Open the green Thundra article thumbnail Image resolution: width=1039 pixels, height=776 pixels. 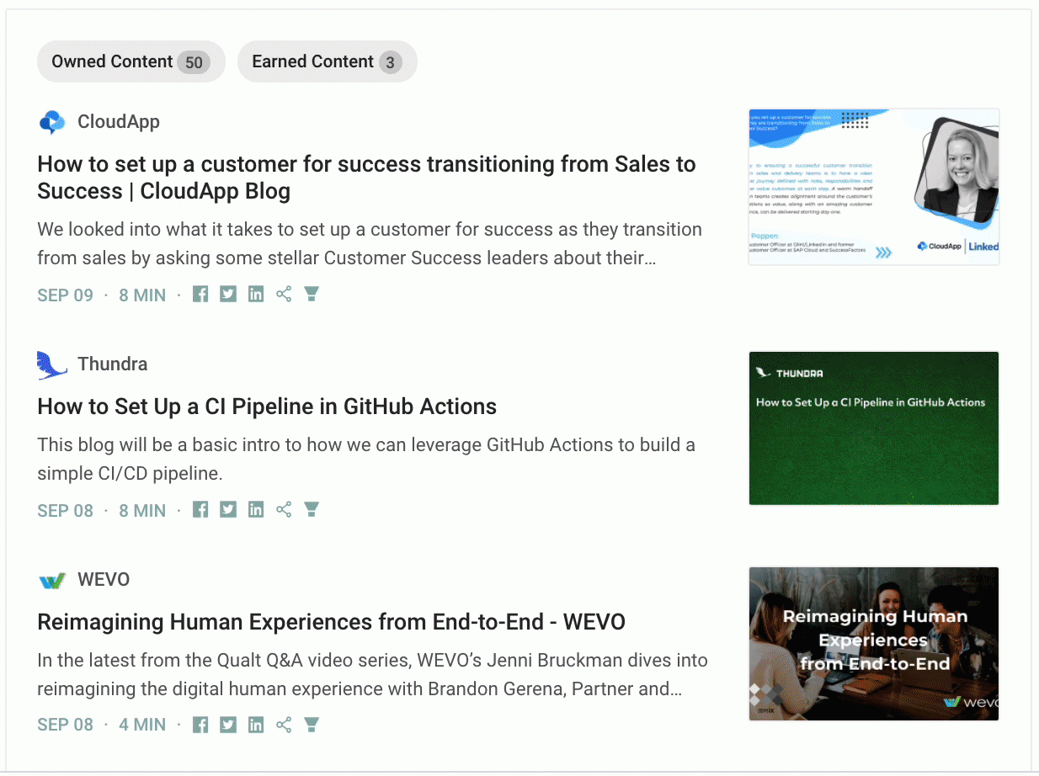[x=874, y=428]
